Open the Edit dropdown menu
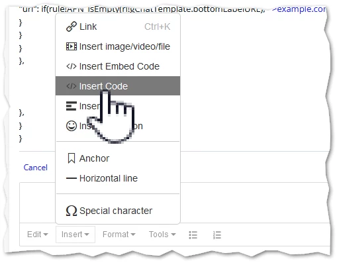Screen dimensions: 337x263 38,235
